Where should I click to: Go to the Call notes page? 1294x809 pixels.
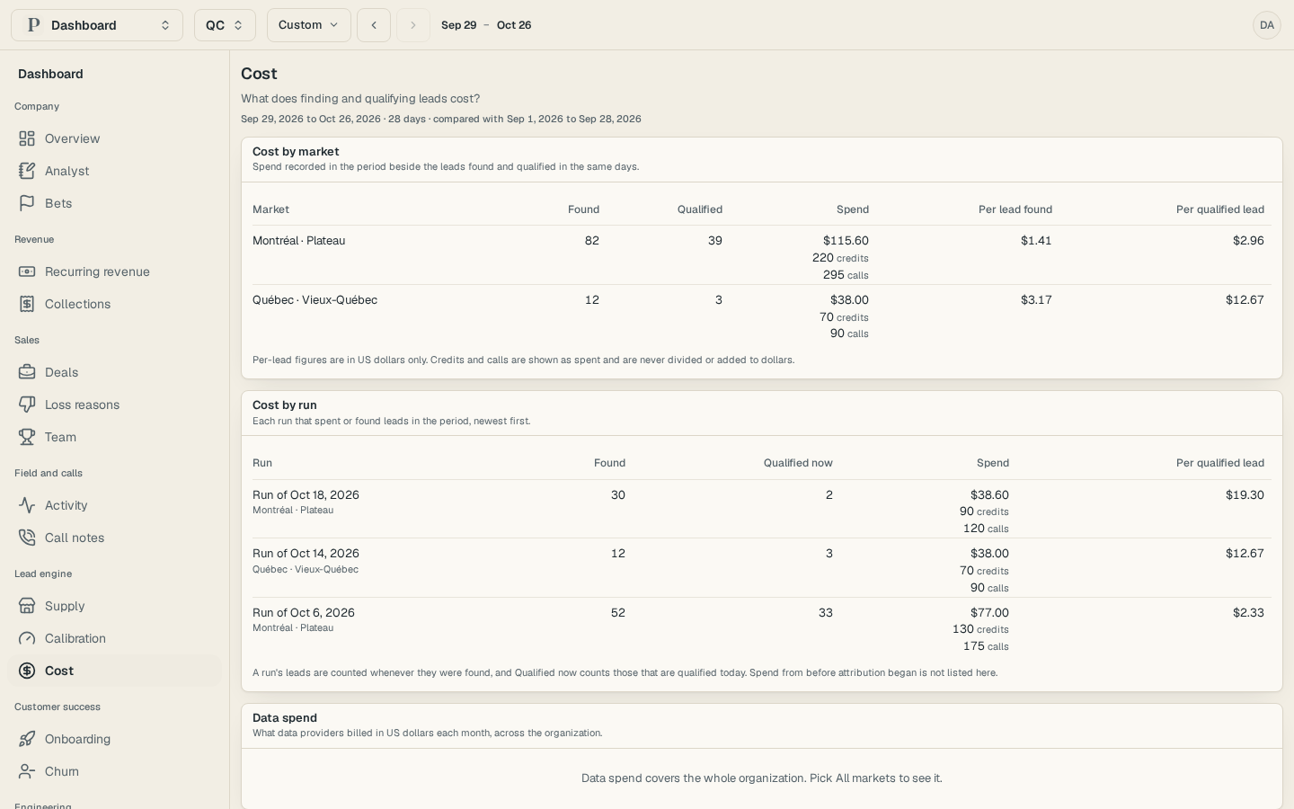[115, 538]
